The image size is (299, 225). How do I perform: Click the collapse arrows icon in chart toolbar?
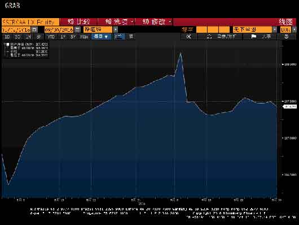click(x=188, y=36)
